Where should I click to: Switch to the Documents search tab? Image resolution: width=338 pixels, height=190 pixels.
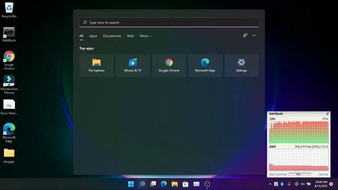pos(112,36)
